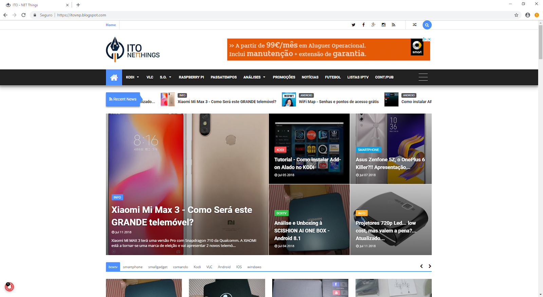This screenshot has height=297, width=543.
Task: Open the NOTÍCIAS menu item
Action: [x=310, y=77]
